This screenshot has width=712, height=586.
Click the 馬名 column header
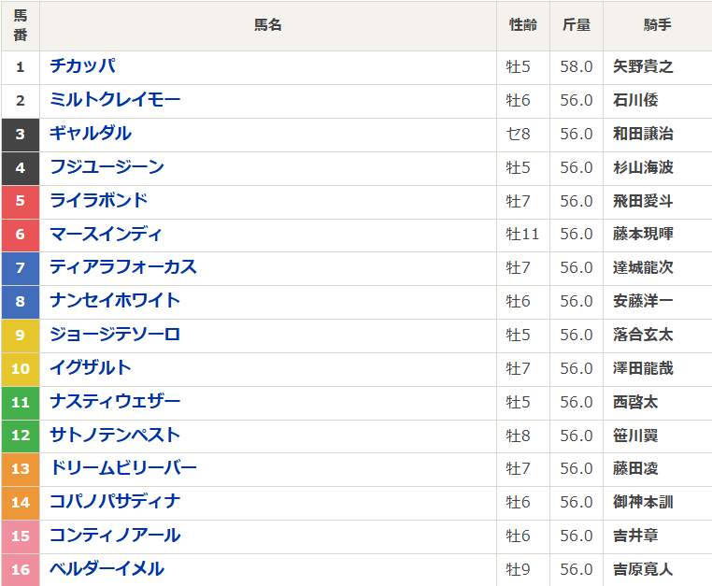coord(267,25)
